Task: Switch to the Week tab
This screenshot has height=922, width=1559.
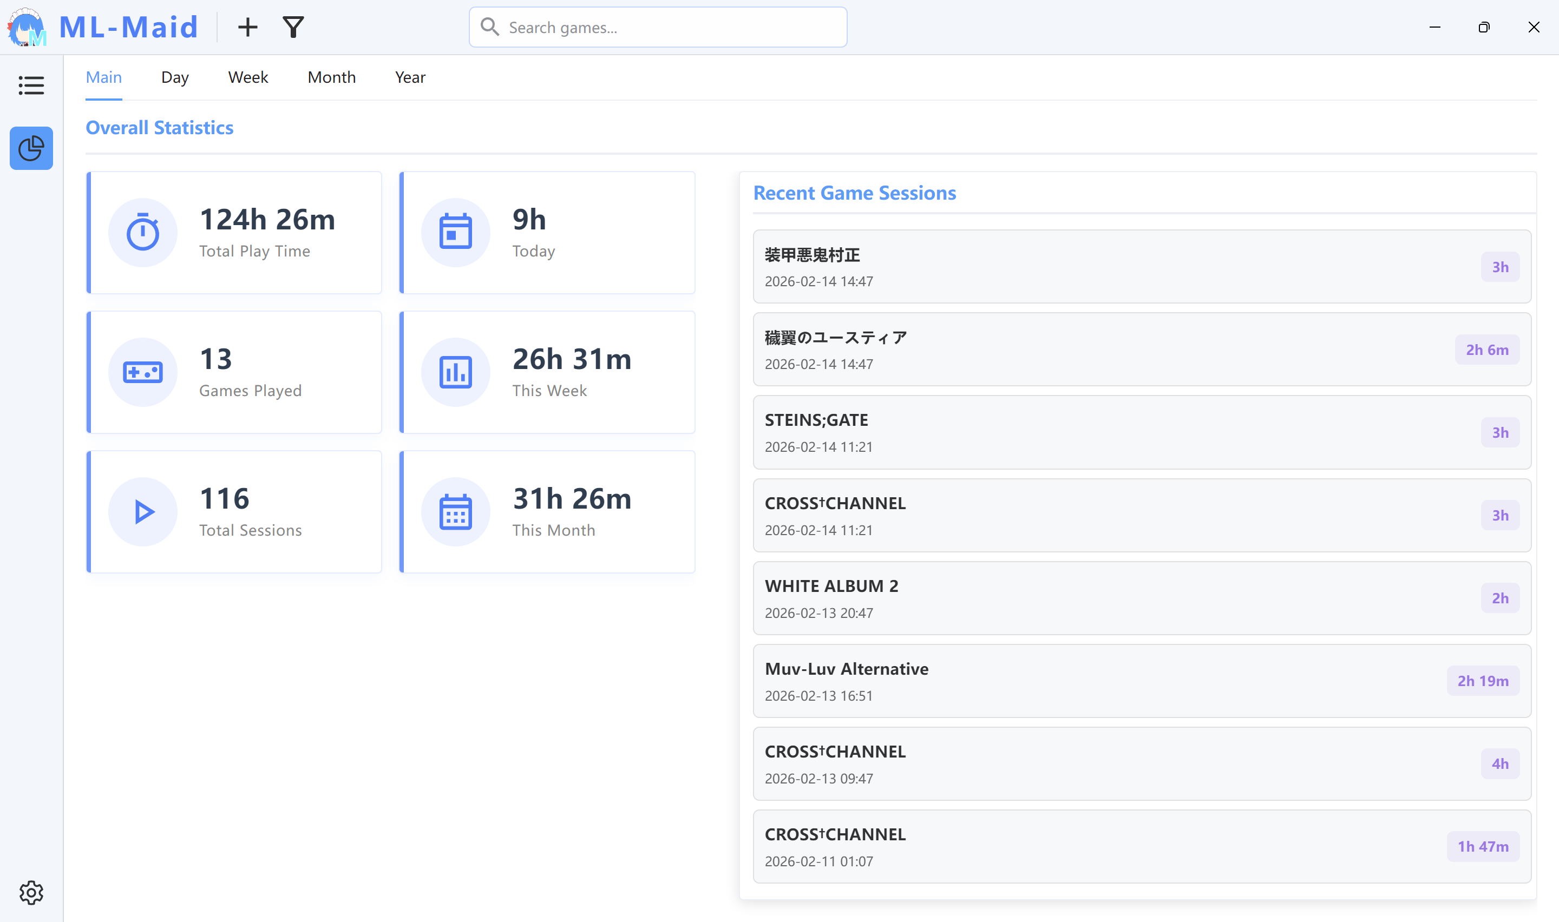Action: pyautogui.click(x=248, y=77)
